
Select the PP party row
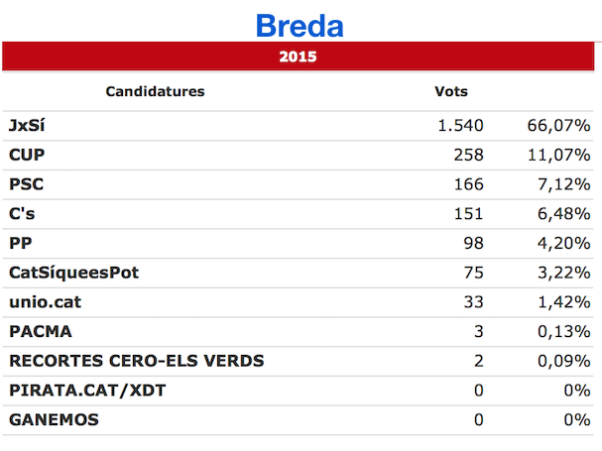click(298, 244)
